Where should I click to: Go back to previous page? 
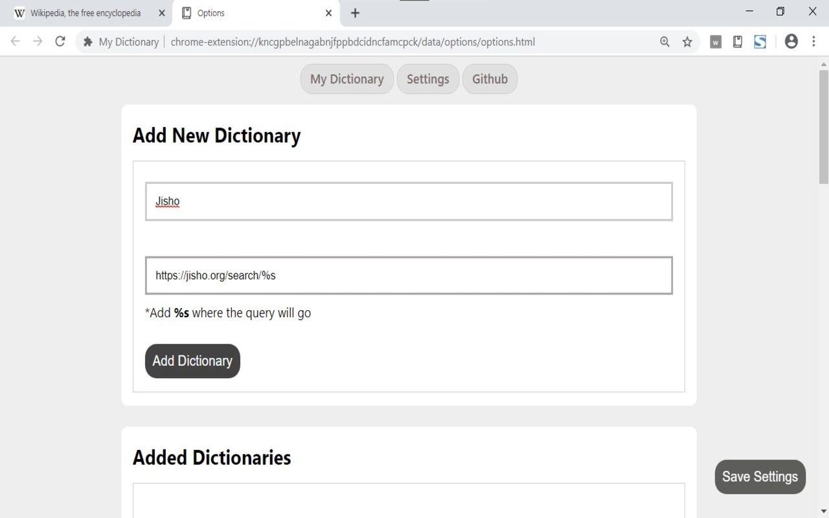click(x=16, y=41)
